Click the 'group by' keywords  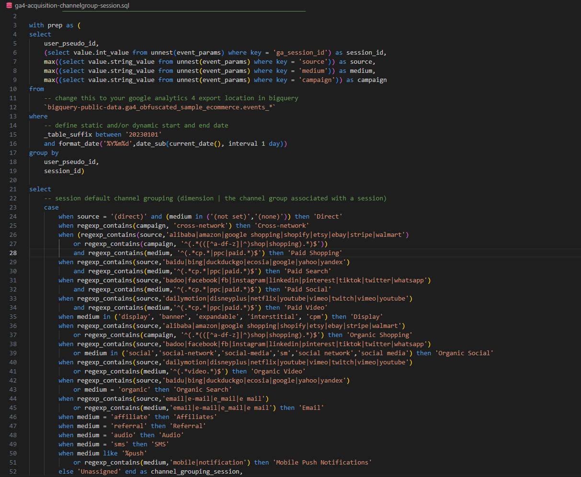pos(44,152)
